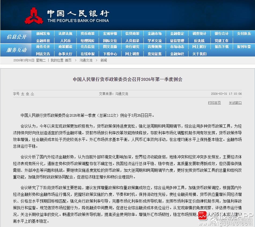Screen dimensions: 255x227
Task: Open 沟通交流 from the breadcrumb trail
Action: (86, 60)
